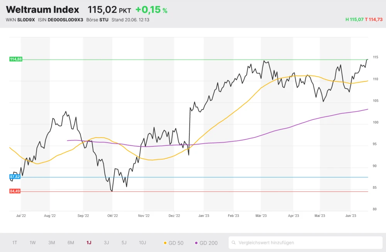Click the blue 87,82 price marker
The image size is (386, 252).
[x=15, y=176]
